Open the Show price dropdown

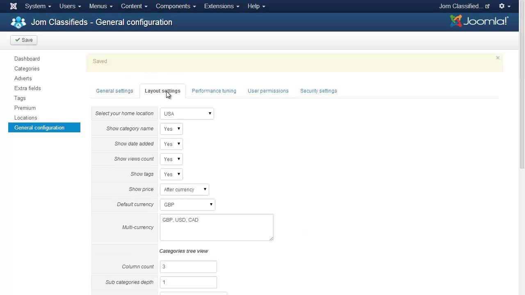click(185, 189)
